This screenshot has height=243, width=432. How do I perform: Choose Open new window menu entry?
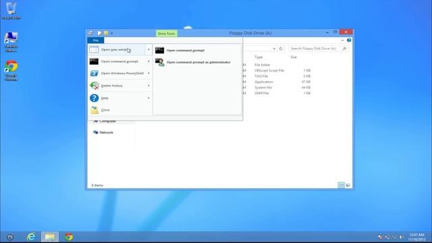pyautogui.click(x=120, y=49)
